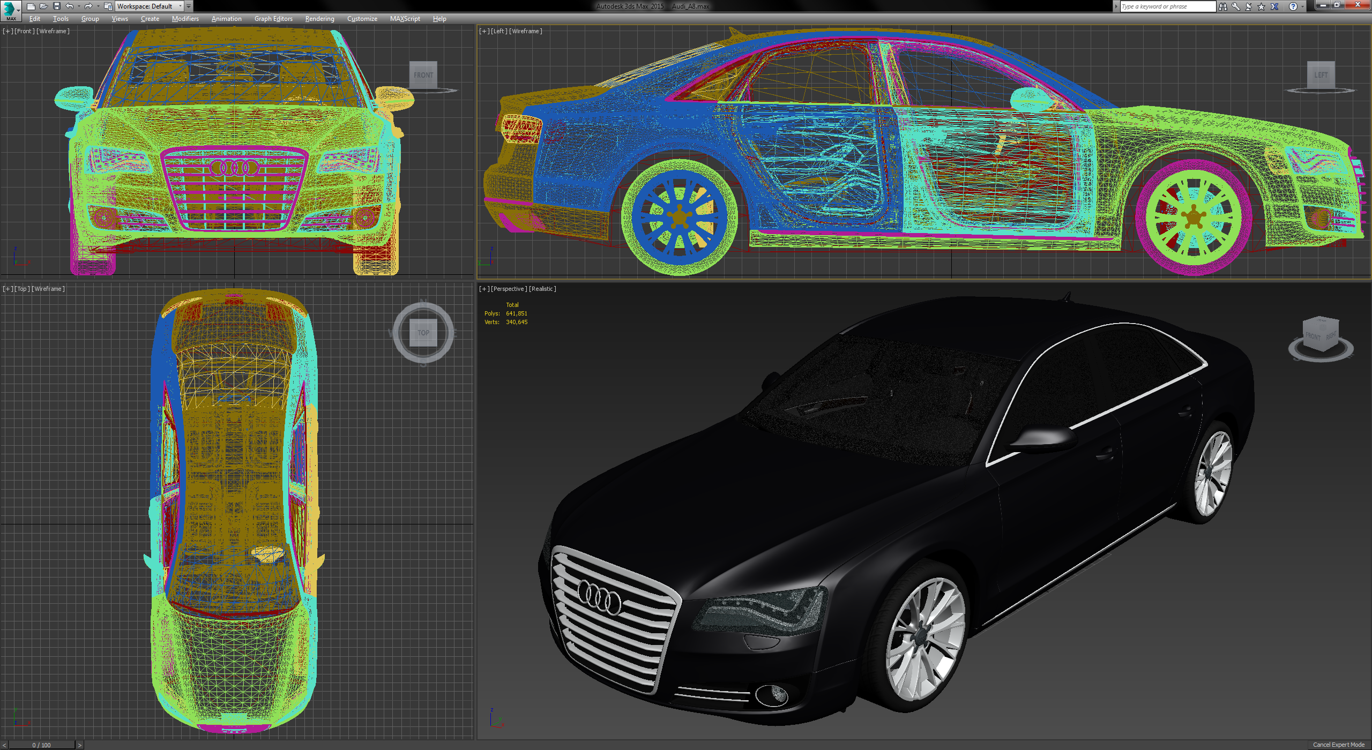The height and width of the screenshot is (750, 1372).
Task: Open the Sign In key icon
Action: click(x=1235, y=6)
